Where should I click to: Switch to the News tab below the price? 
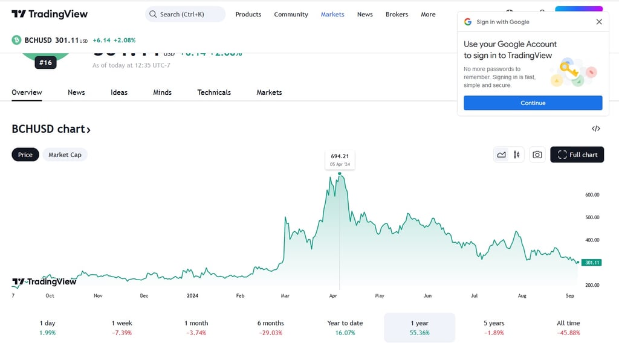point(76,92)
